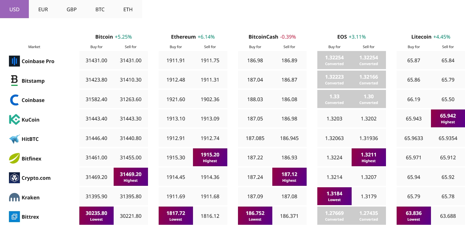This screenshot has width=465, height=225.
Task: Click Litecoin lowest buy price 63.836
Action: tap(414, 216)
